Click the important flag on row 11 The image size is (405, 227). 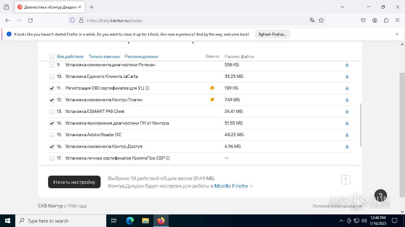(212, 88)
